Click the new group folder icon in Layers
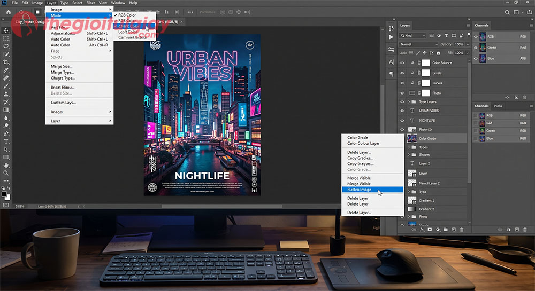 pos(446,230)
